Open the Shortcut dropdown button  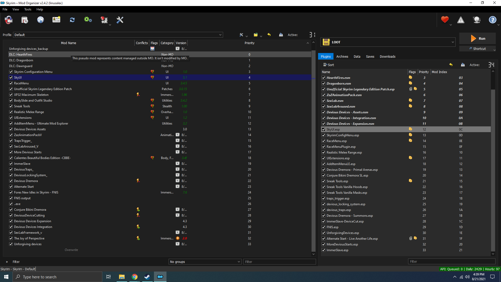pos(478,49)
